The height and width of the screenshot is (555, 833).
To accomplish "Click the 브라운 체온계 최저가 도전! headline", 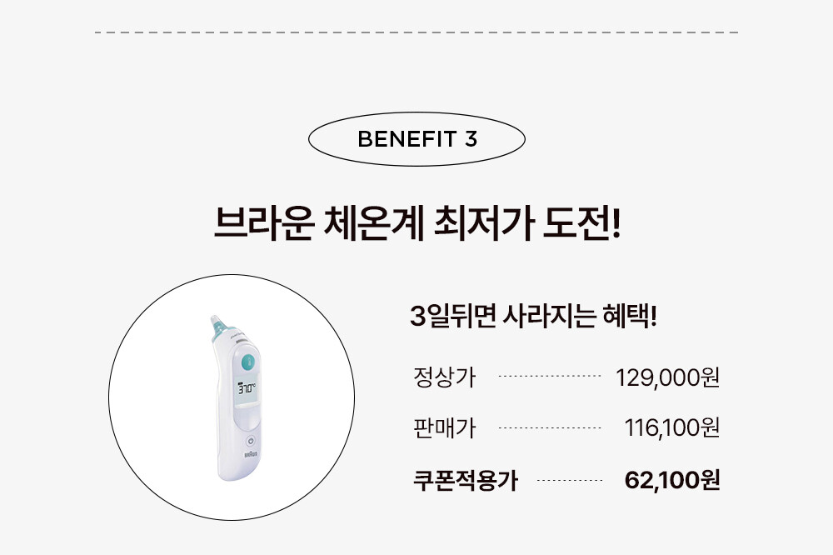I will click(417, 223).
